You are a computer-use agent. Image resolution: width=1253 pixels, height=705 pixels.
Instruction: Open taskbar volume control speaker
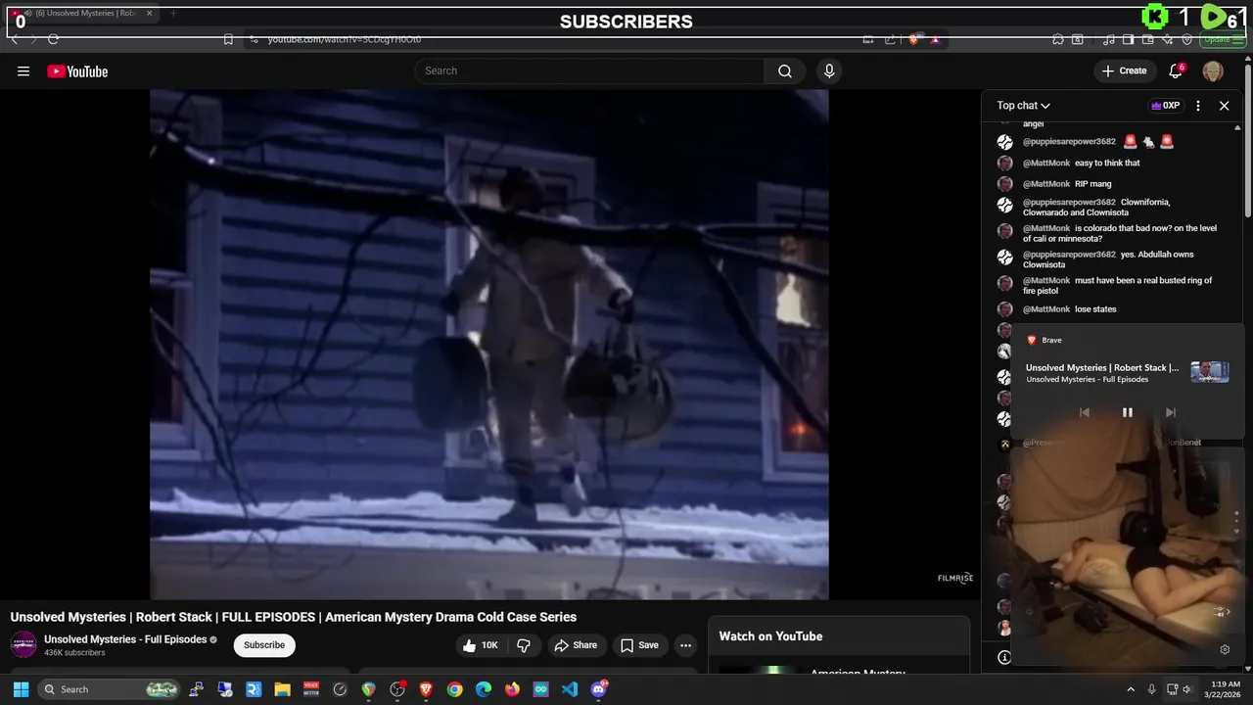[1187, 689]
